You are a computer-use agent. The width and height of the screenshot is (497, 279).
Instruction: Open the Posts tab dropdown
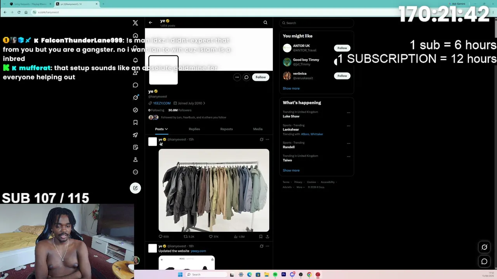(162, 129)
